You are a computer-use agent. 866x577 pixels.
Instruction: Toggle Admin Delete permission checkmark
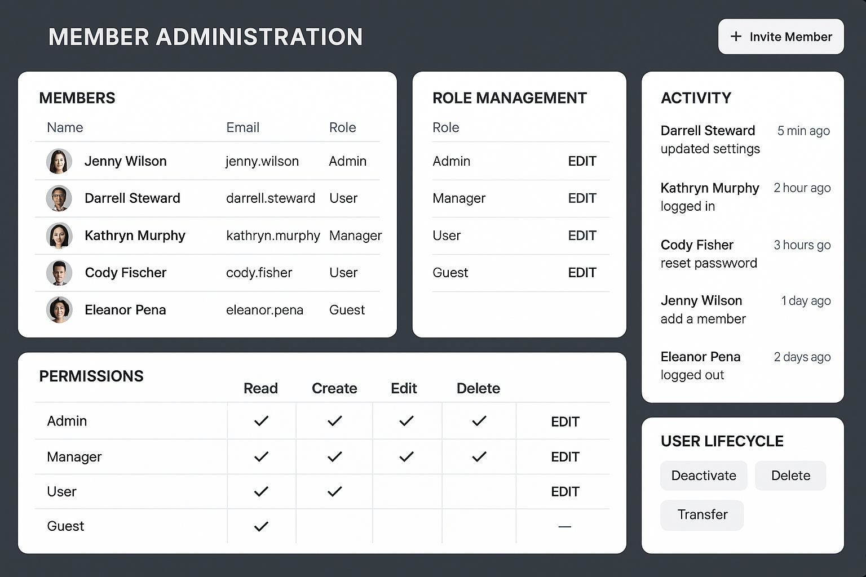(479, 421)
